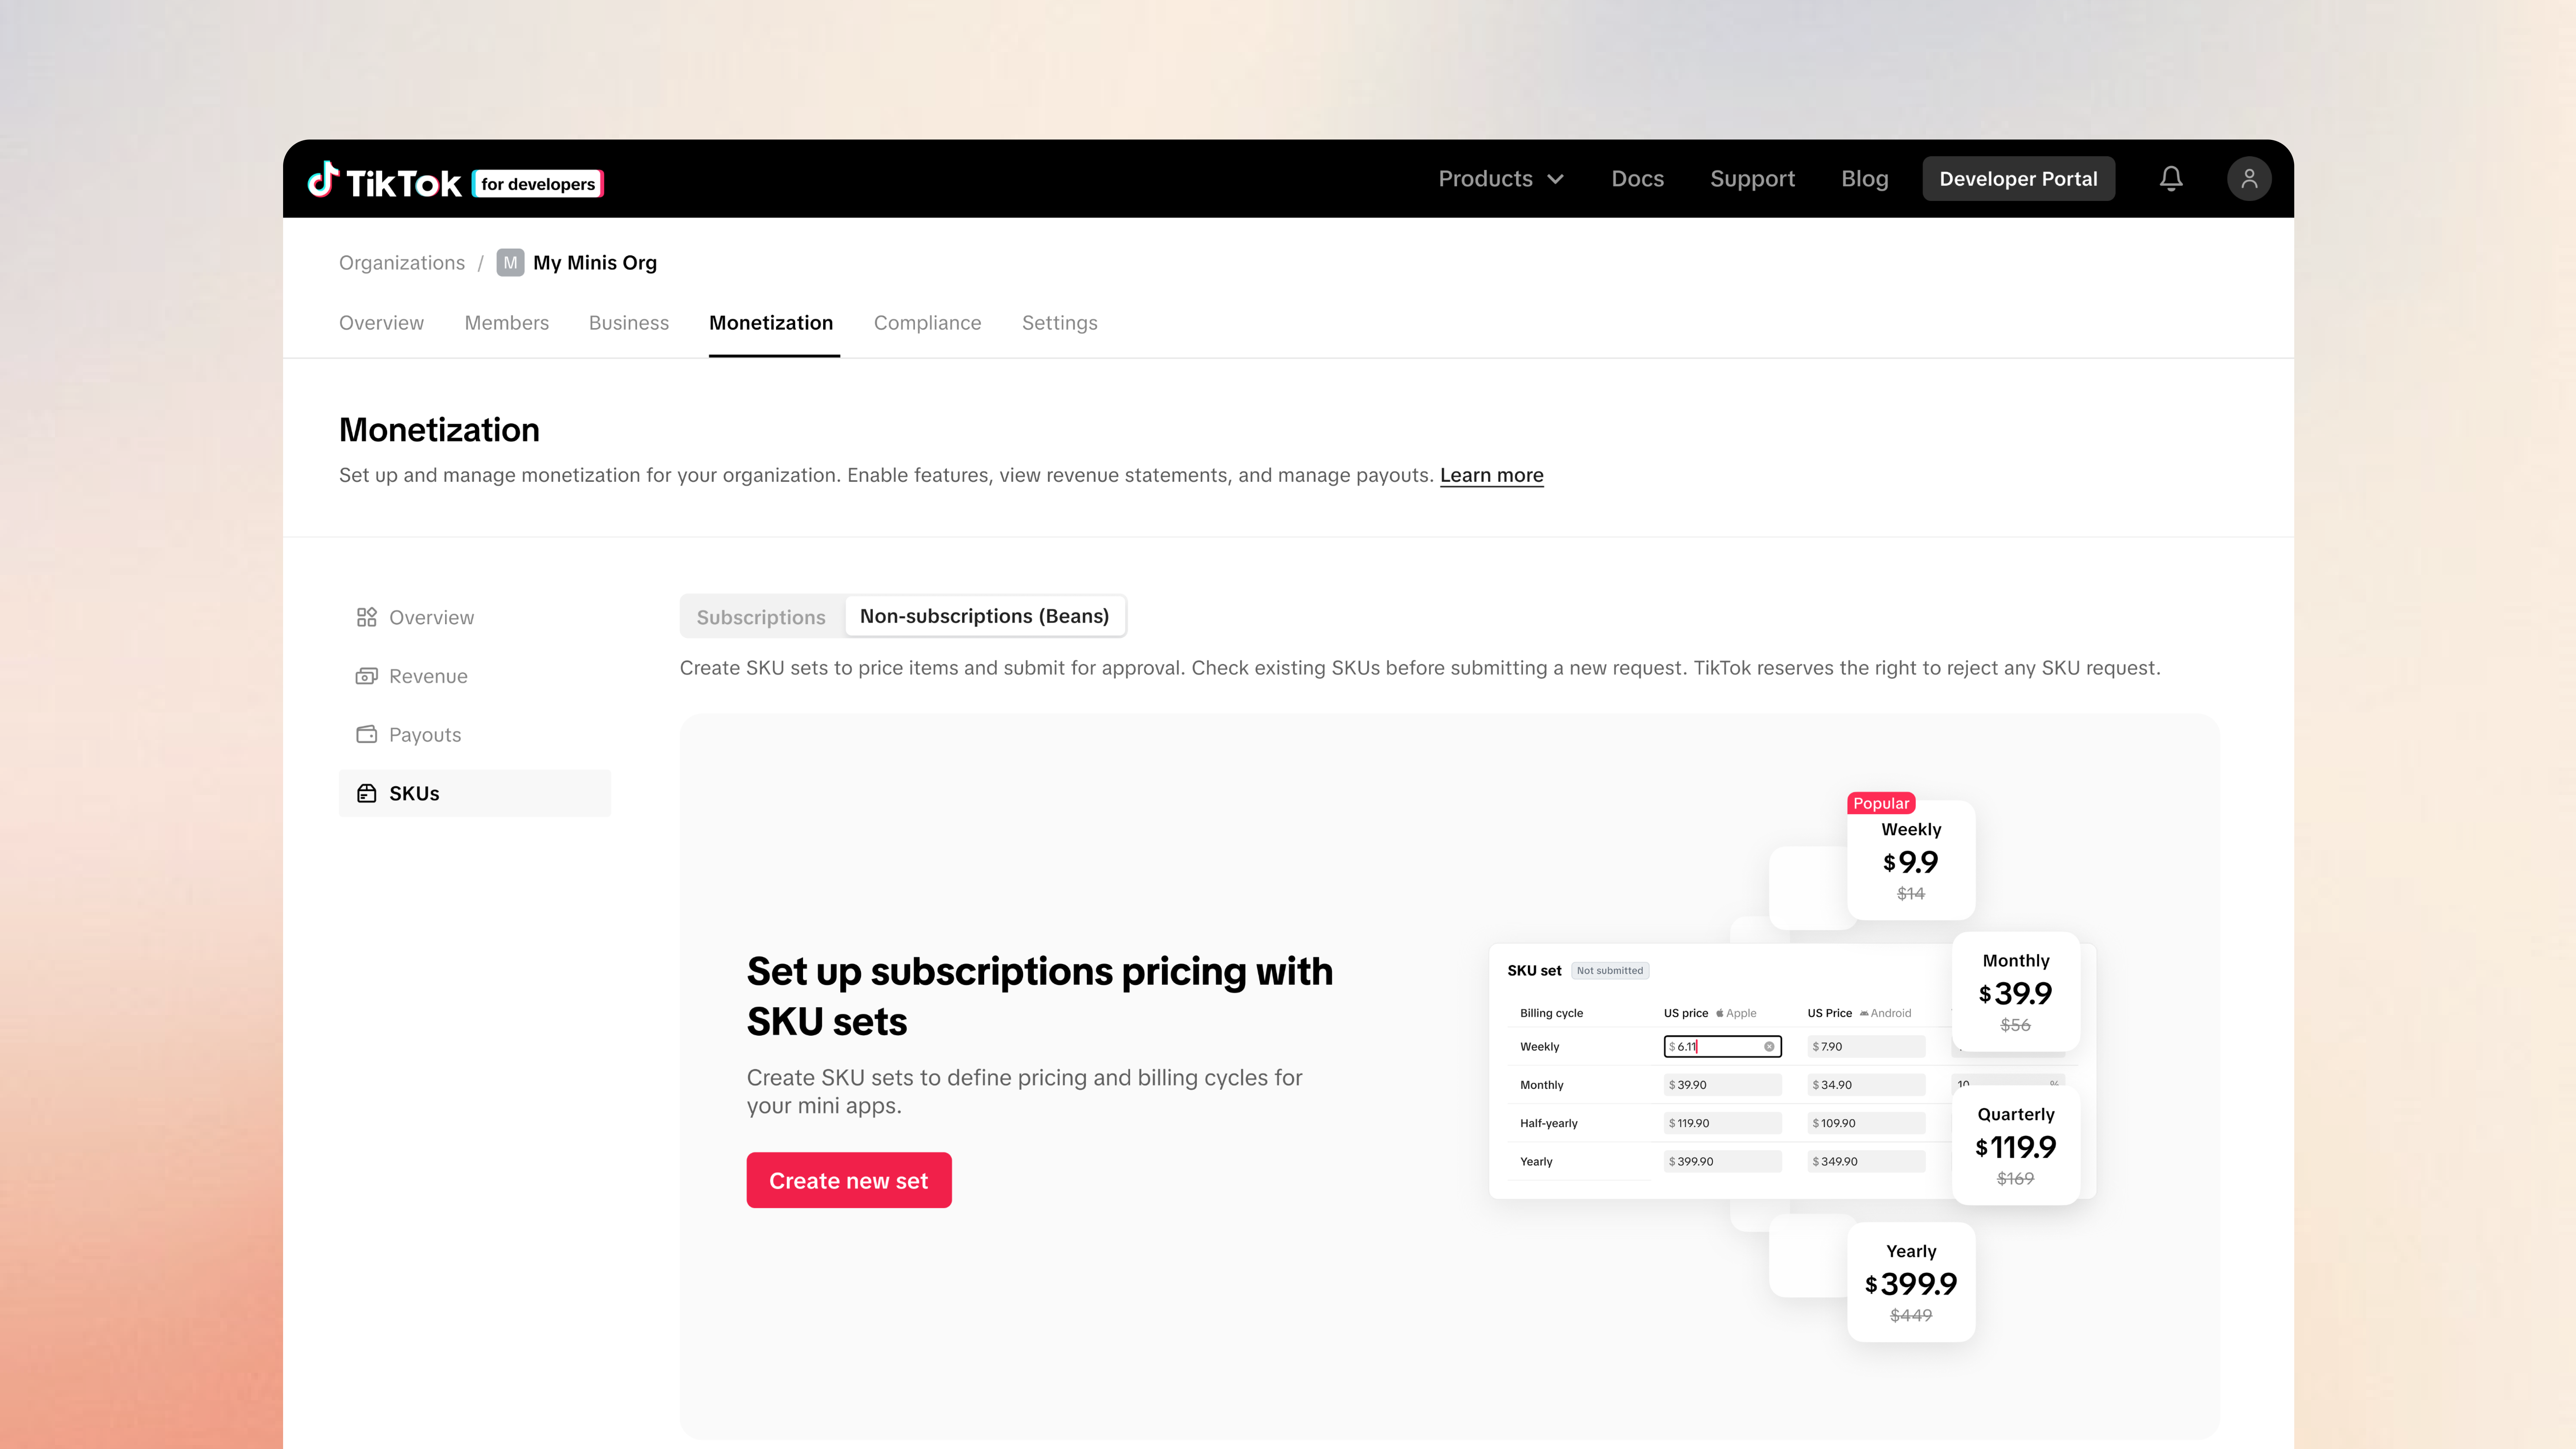Open the user profile avatar menu

2249,179
